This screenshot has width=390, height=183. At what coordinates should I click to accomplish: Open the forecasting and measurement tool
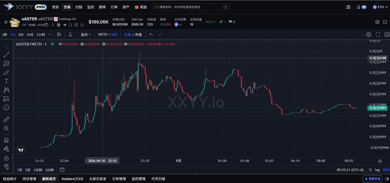pos(6,98)
